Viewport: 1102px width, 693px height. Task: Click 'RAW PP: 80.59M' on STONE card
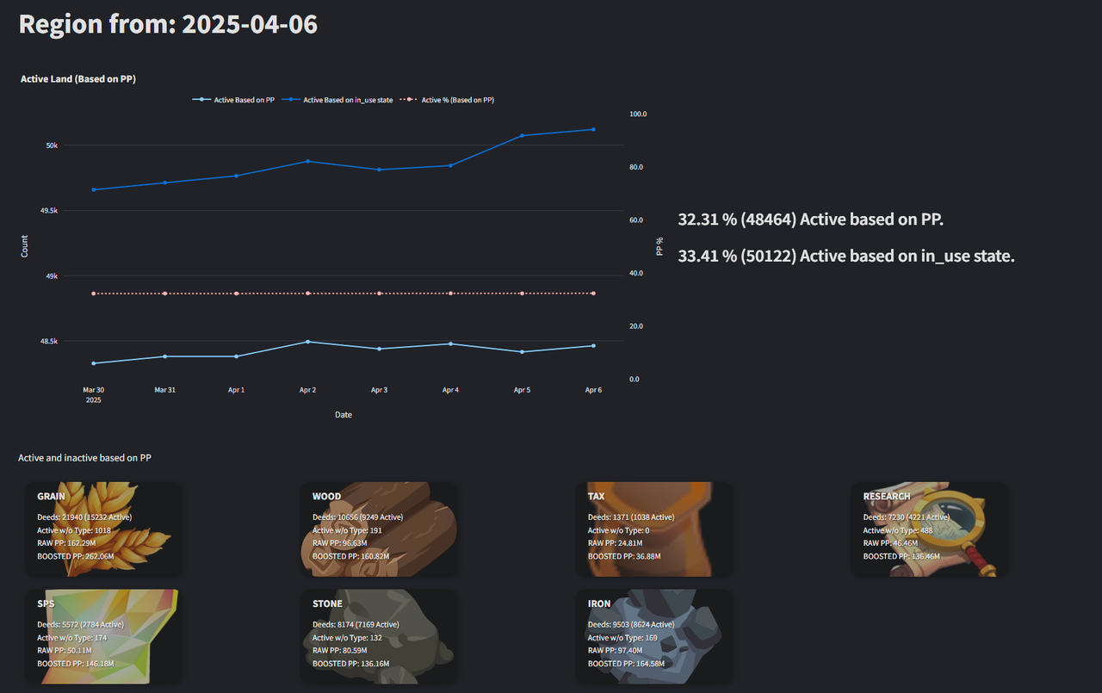[x=340, y=651]
